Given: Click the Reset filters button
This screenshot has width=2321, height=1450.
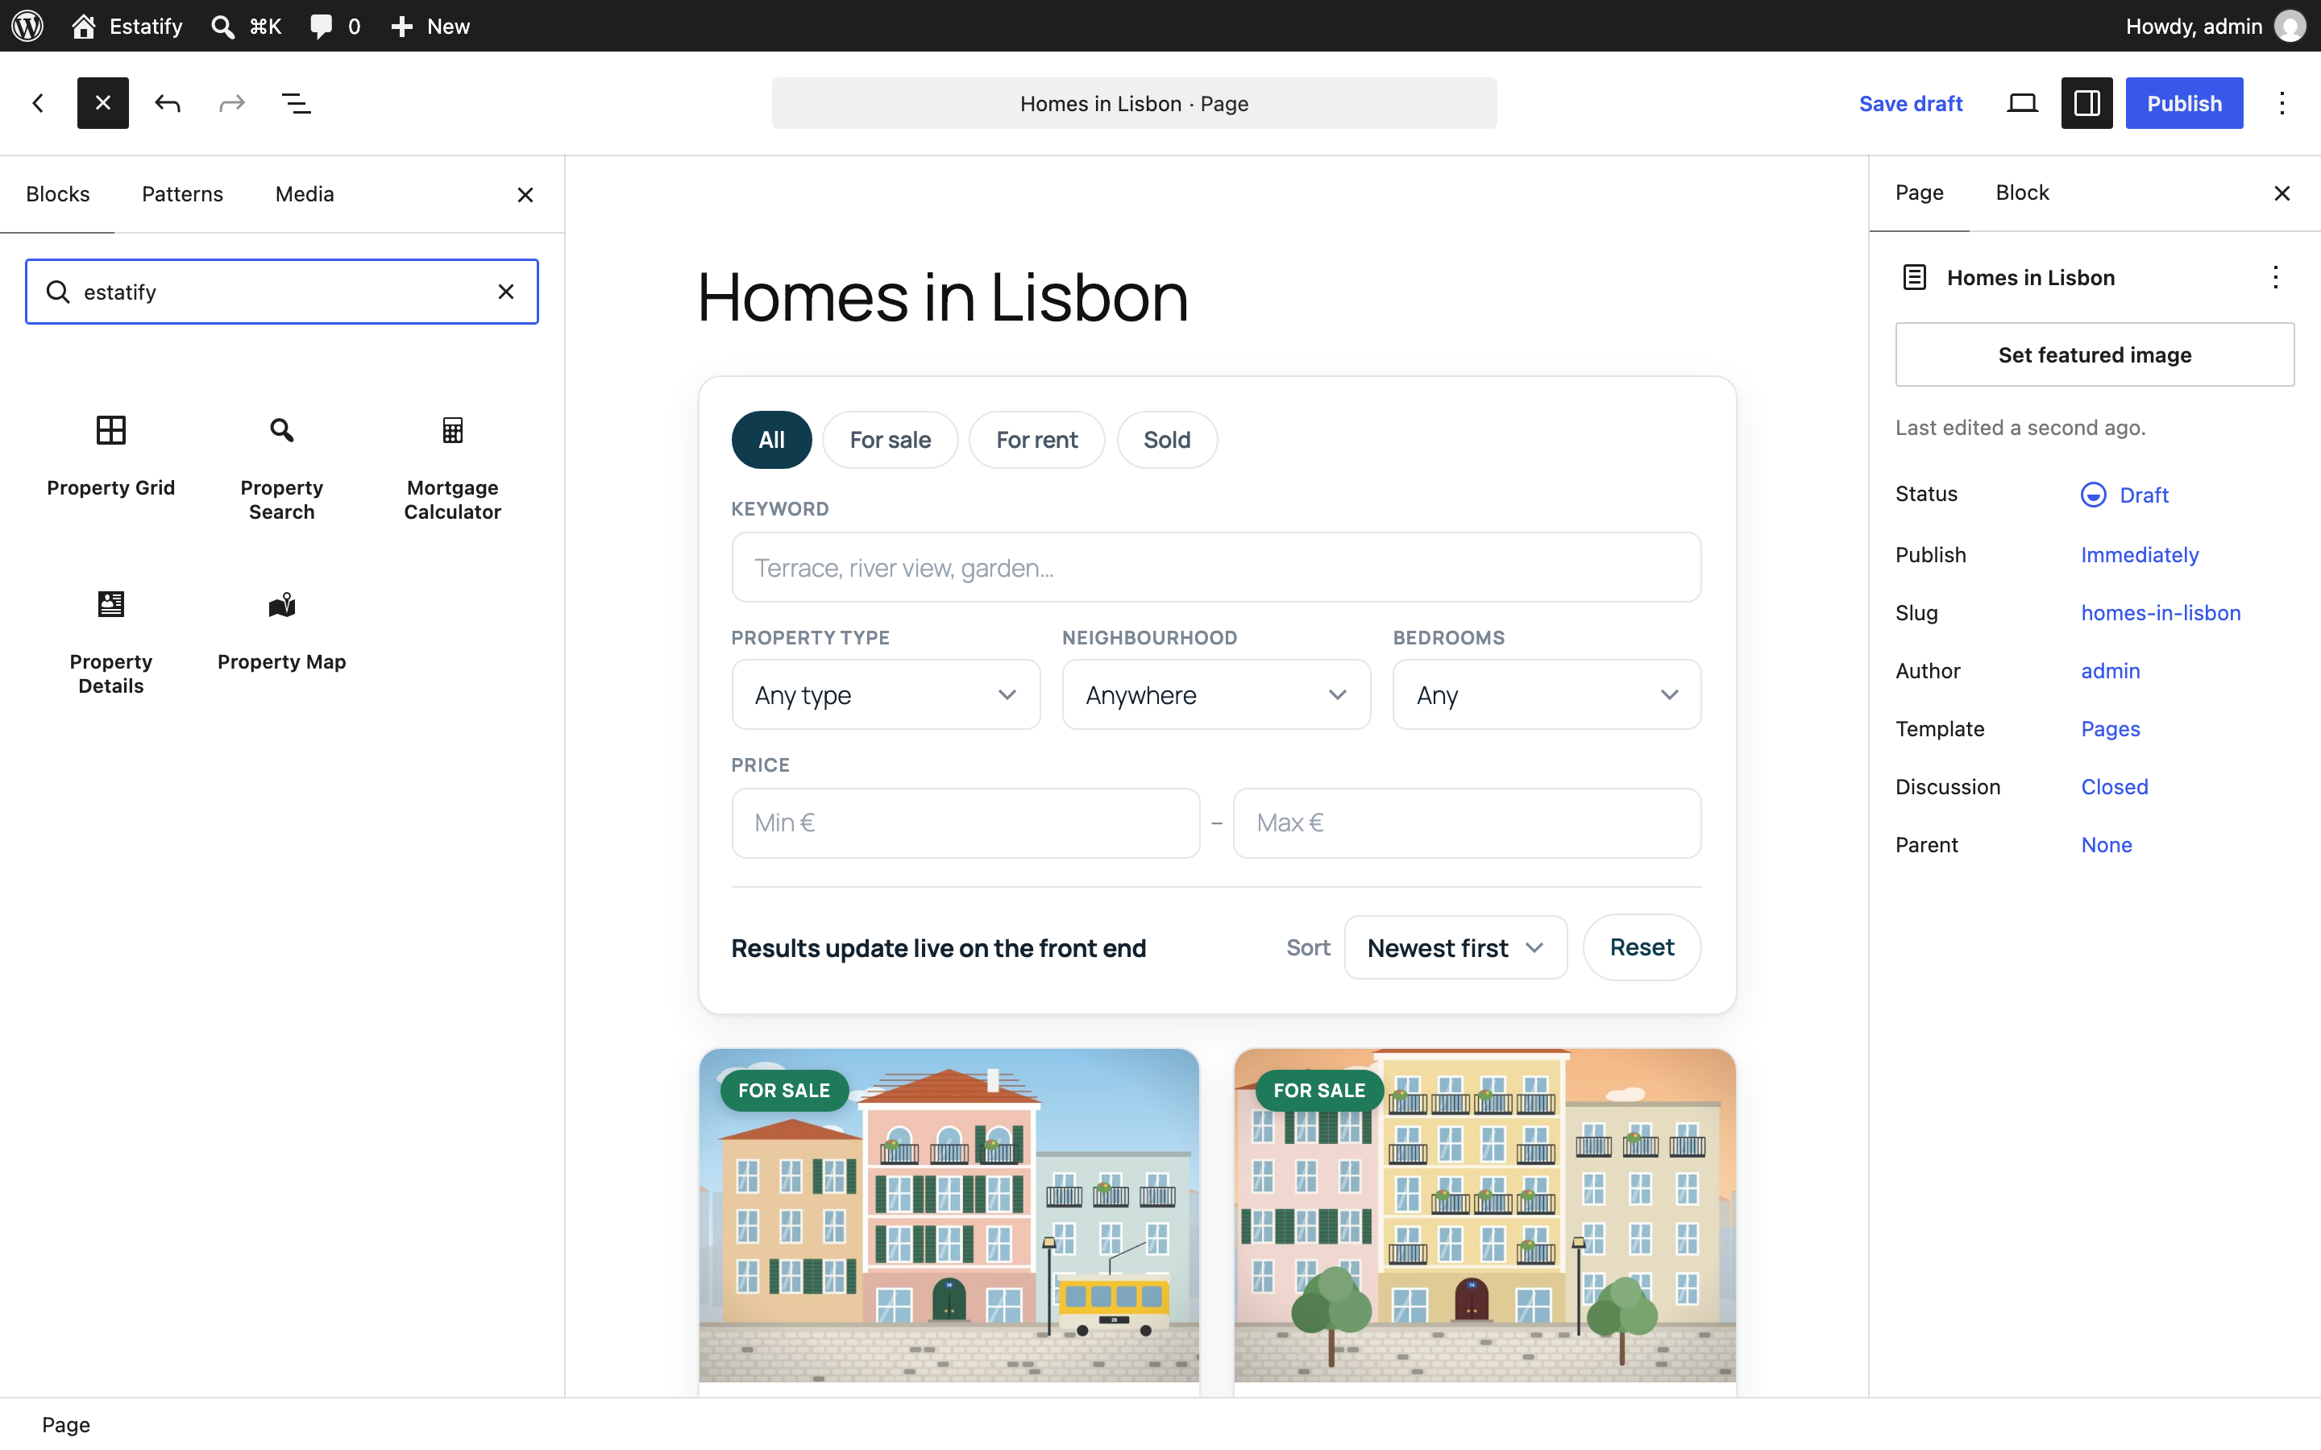Looking at the screenshot, I should pos(1642,947).
